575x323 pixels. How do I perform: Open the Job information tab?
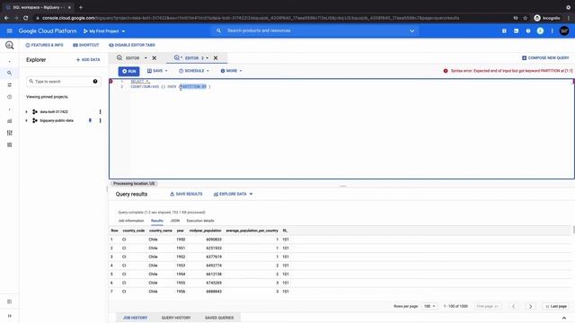131,221
